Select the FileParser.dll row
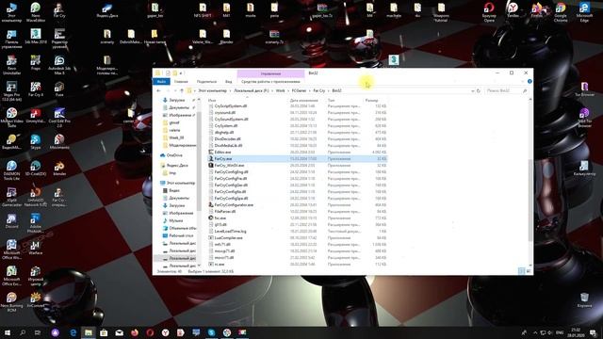Image resolution: width=603 pixels, height=339 pixels. (x=298, y=211)
